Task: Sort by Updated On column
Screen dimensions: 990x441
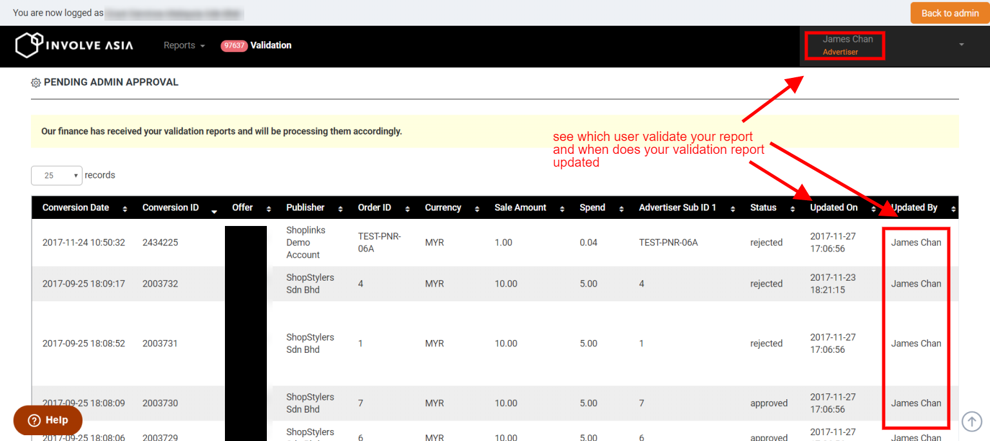Action: point(842,207)
